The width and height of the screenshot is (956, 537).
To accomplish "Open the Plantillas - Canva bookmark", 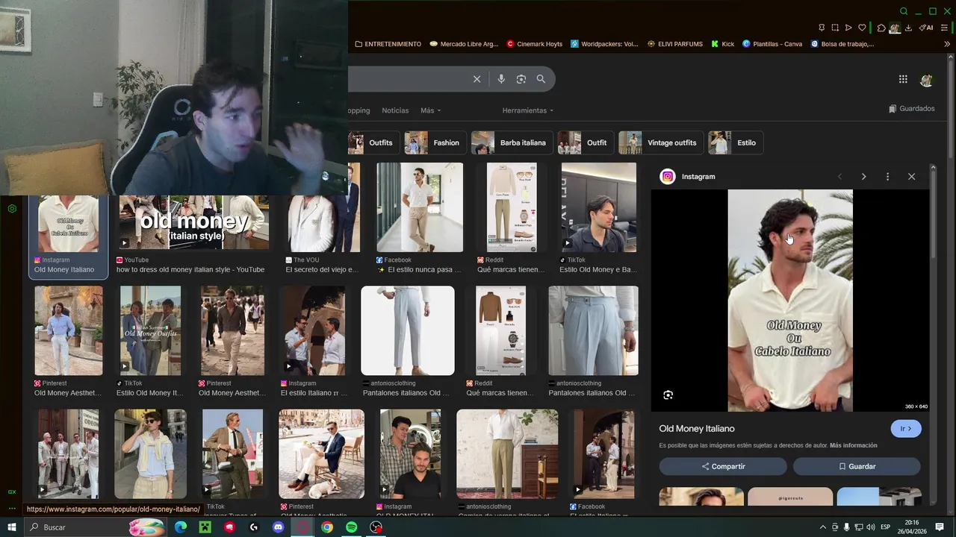I will click(772, 44).
